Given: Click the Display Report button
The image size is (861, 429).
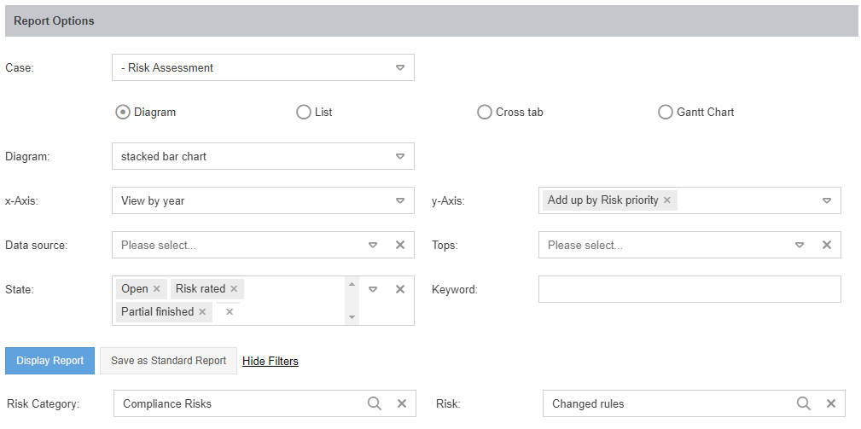Looking at the screenshot, I should click(x=49, y=361).
